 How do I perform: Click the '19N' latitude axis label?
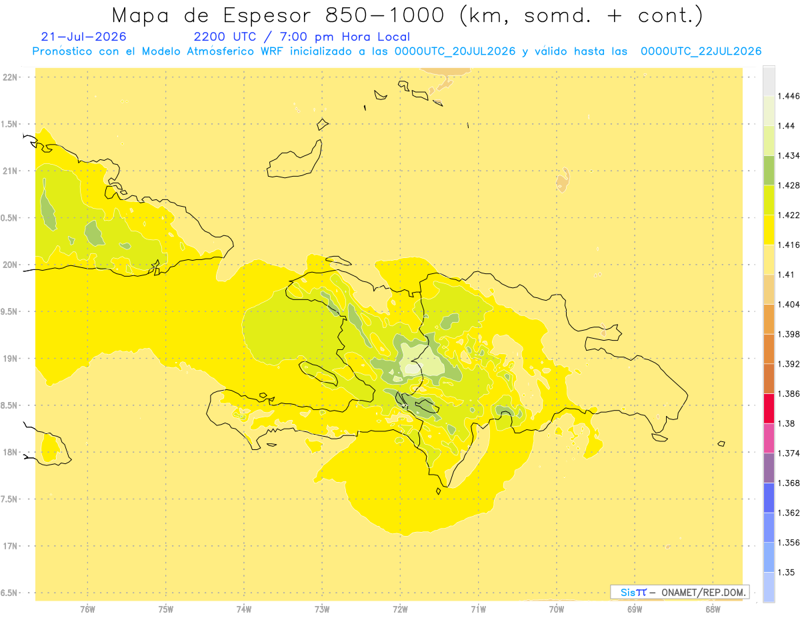click(10, 358)
